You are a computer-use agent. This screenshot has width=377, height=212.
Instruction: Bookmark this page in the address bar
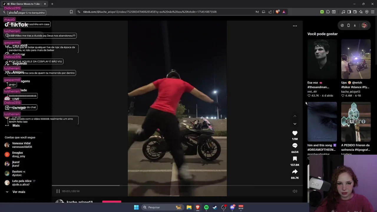tap(71, 12)
